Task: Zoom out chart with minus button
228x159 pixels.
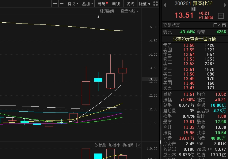Action: click(x=62, y=4)
